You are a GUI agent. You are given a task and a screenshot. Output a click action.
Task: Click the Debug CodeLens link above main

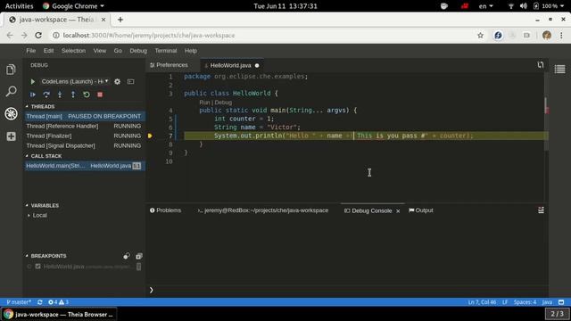223,103
